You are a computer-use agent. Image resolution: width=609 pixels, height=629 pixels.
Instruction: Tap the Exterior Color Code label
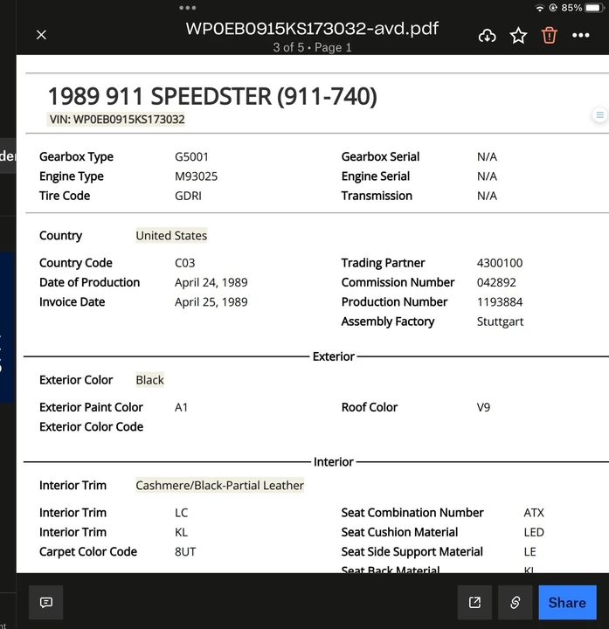point(91,427)
